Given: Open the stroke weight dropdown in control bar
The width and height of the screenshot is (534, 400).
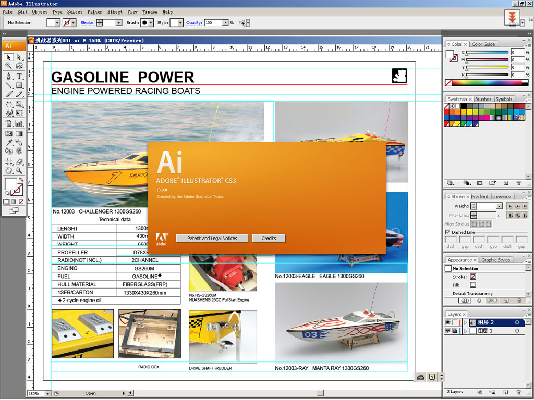Looking at the screenshot, I should click(x=118, y=23).
